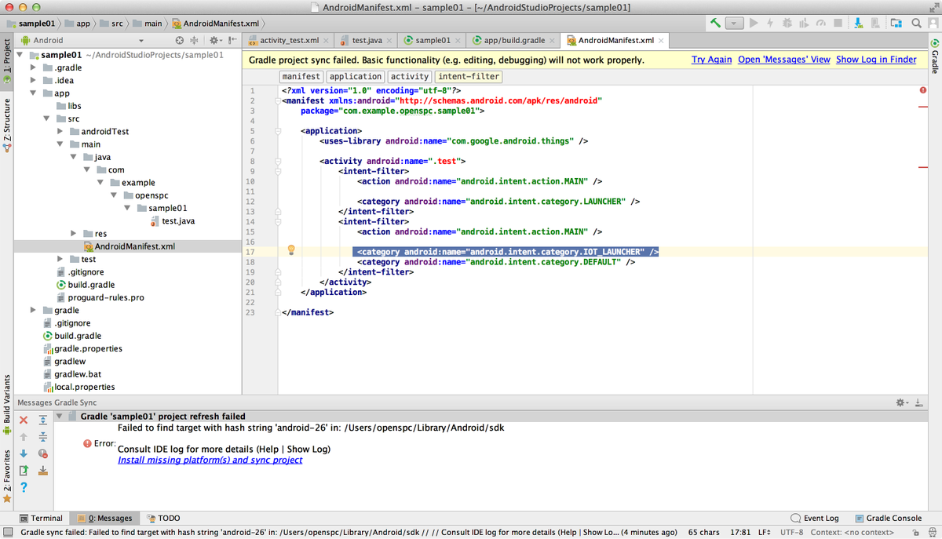Switch to the activity_test.xml tab
942x539 pixels.
point(289,40)
